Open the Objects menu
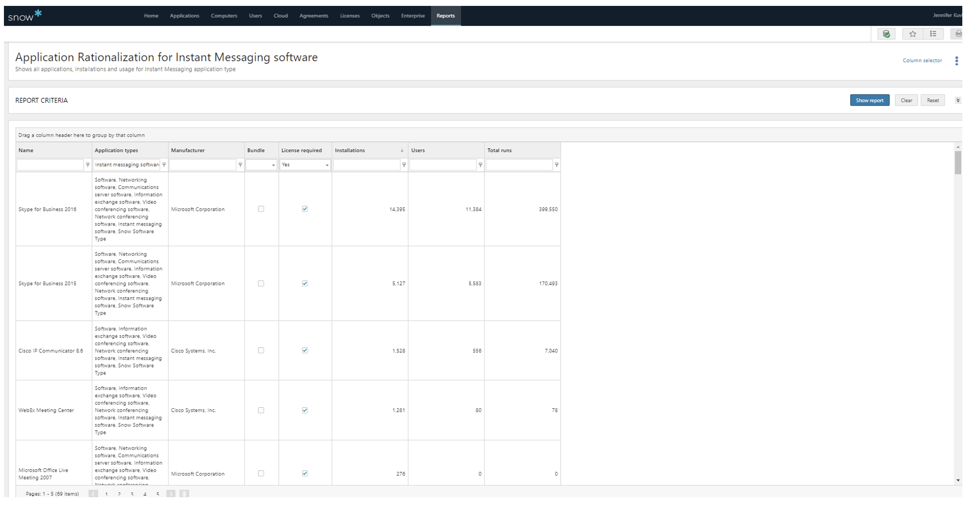 coord(380,16)
